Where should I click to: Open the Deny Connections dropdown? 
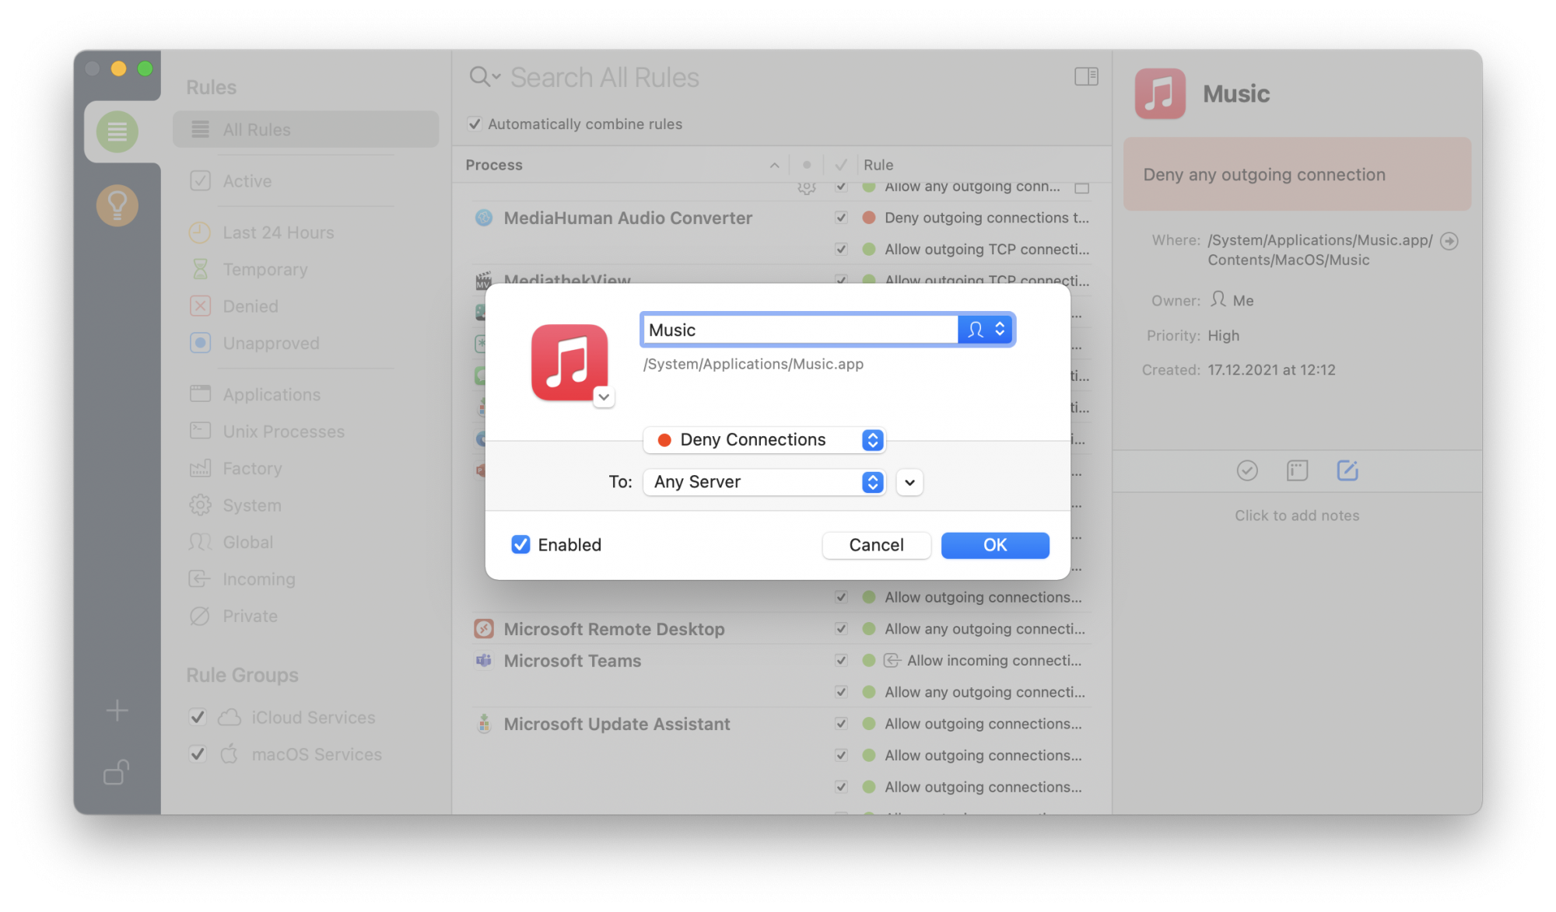click(764, 440)
